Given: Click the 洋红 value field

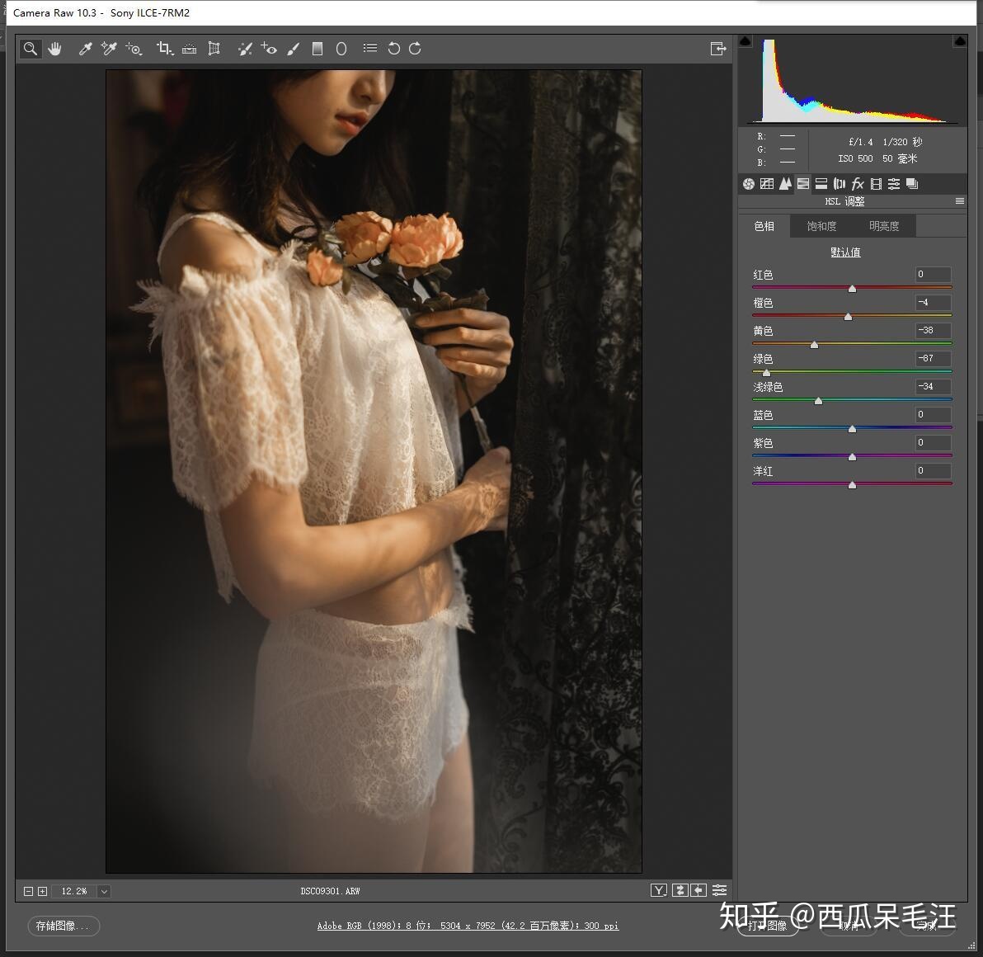Looking at the screenshot, I should click(x=933, y=470).
